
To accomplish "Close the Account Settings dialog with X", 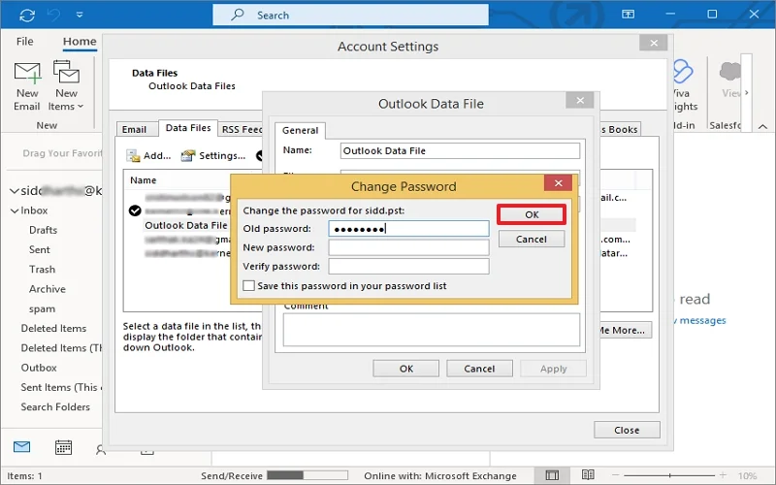I will click(653, 43).
